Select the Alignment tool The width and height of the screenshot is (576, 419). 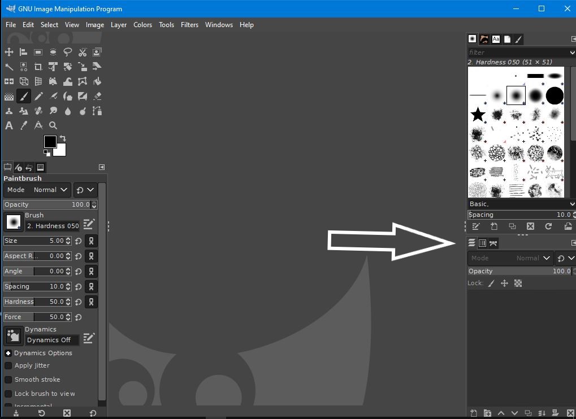24,52
